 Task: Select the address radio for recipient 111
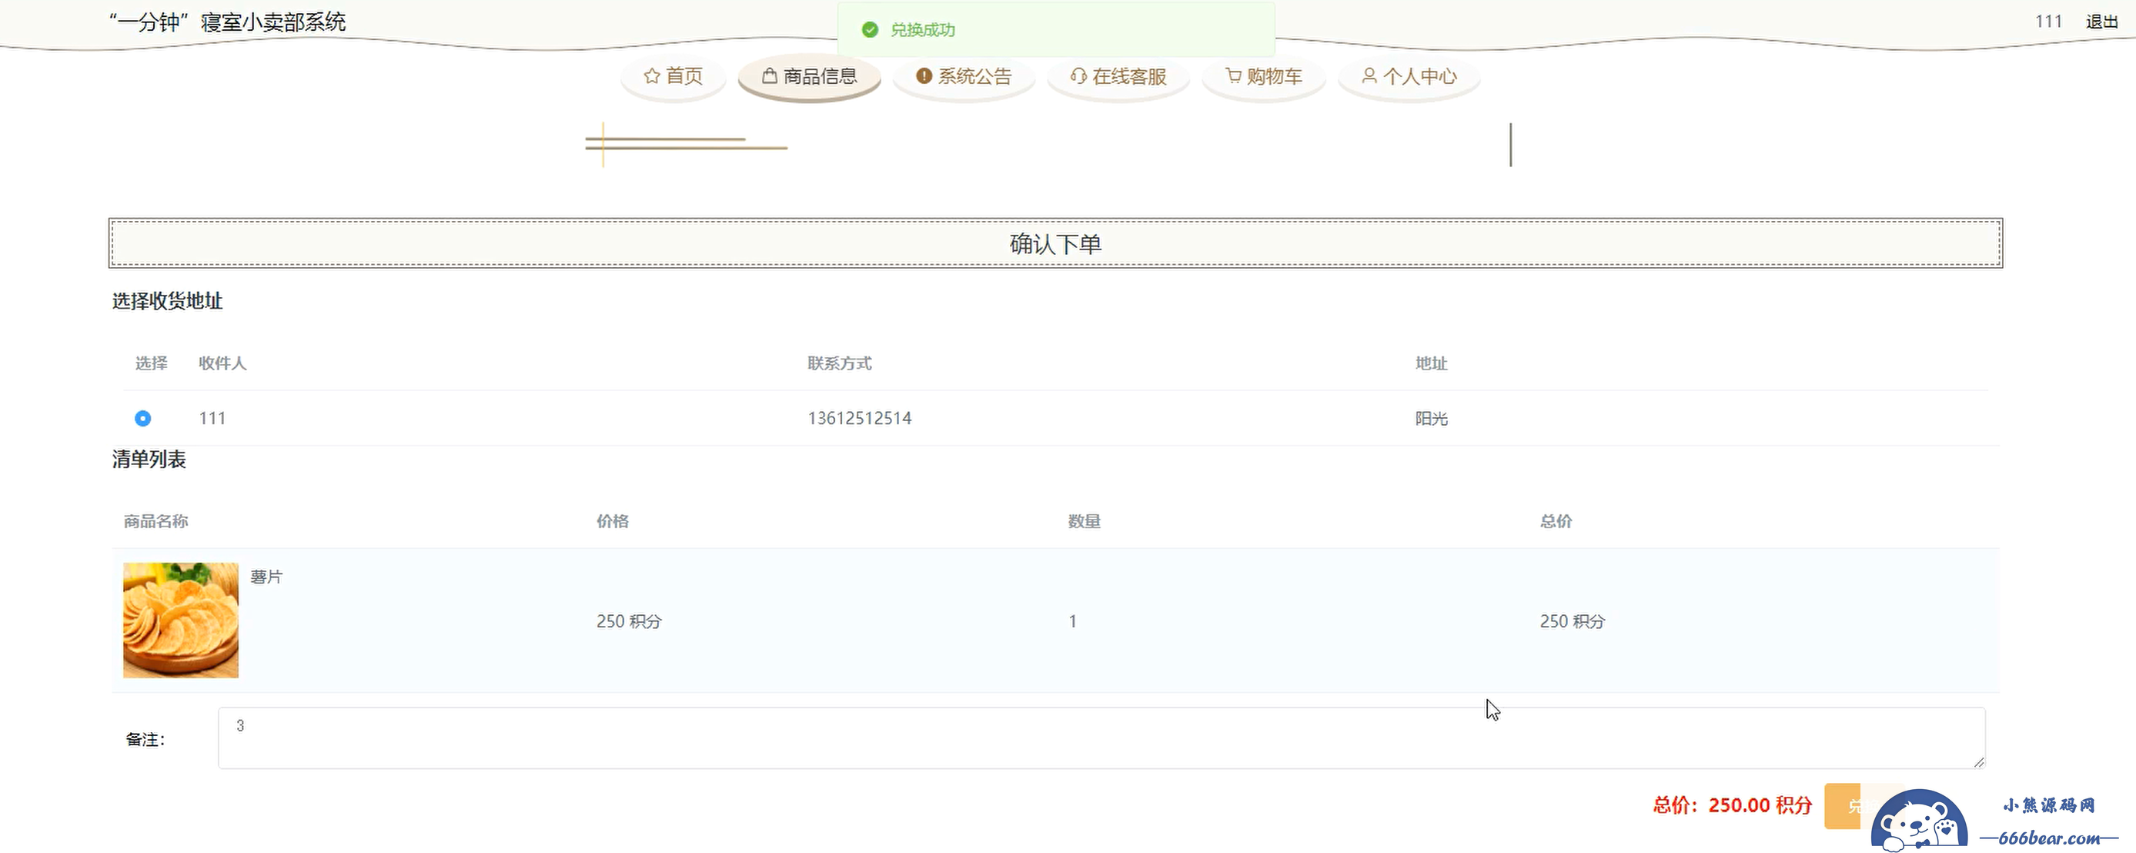(x=142, y=418)
